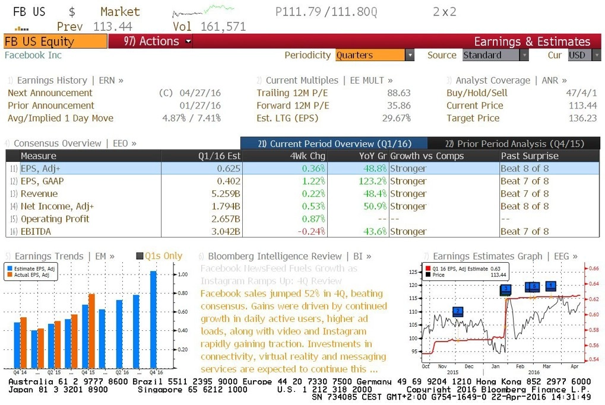605x405 pixels.
Task: Click the Trailing 12M P/E value 88.63
Action: pos(399,93)
